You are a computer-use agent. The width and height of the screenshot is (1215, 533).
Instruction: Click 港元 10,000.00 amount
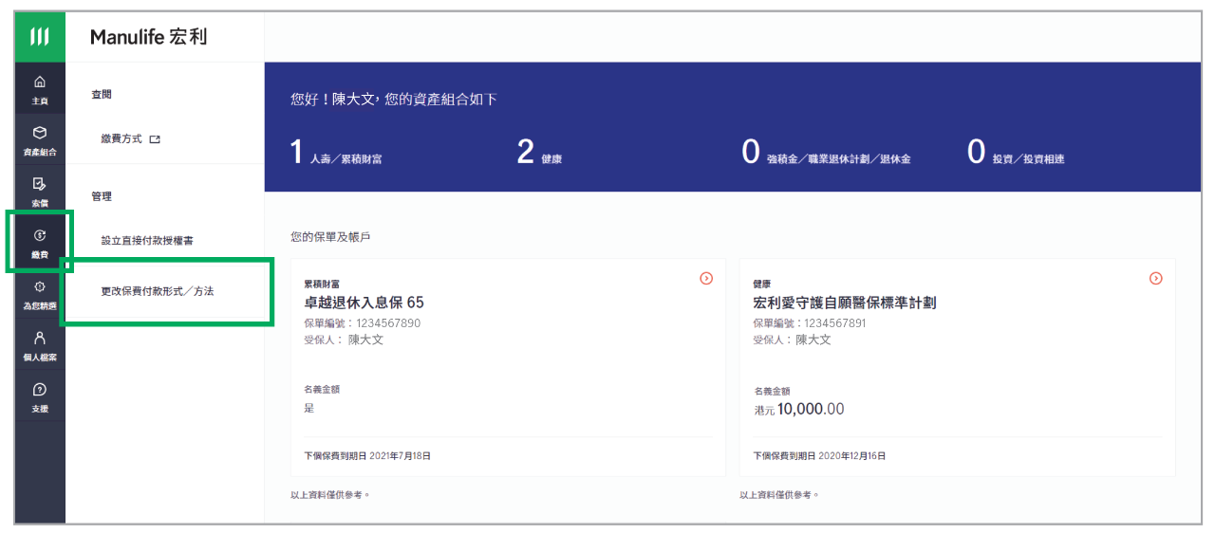click(x=798, y=409)
